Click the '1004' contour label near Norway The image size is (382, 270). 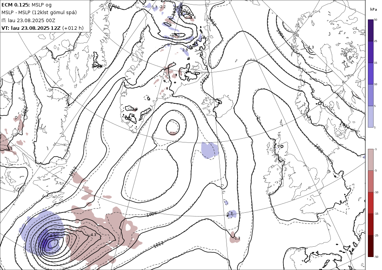pyautogui.click(x=280, y=34)
